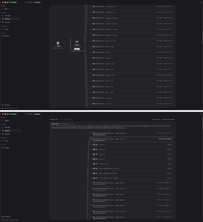Click the magpie bird icon on the gateway node
The height and width of the screenshot is (222, 203).
(77, 42)
